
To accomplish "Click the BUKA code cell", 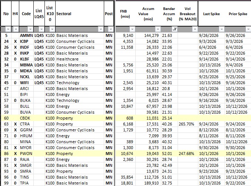I will tap(26, 100).
